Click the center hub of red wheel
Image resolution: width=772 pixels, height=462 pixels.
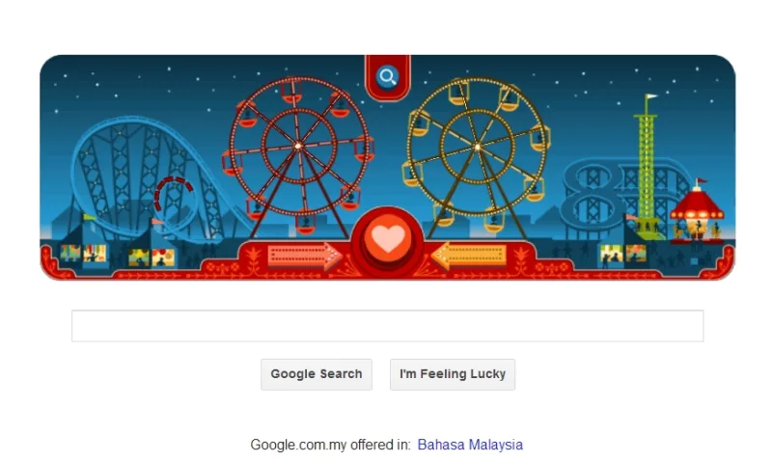point(298,146)
